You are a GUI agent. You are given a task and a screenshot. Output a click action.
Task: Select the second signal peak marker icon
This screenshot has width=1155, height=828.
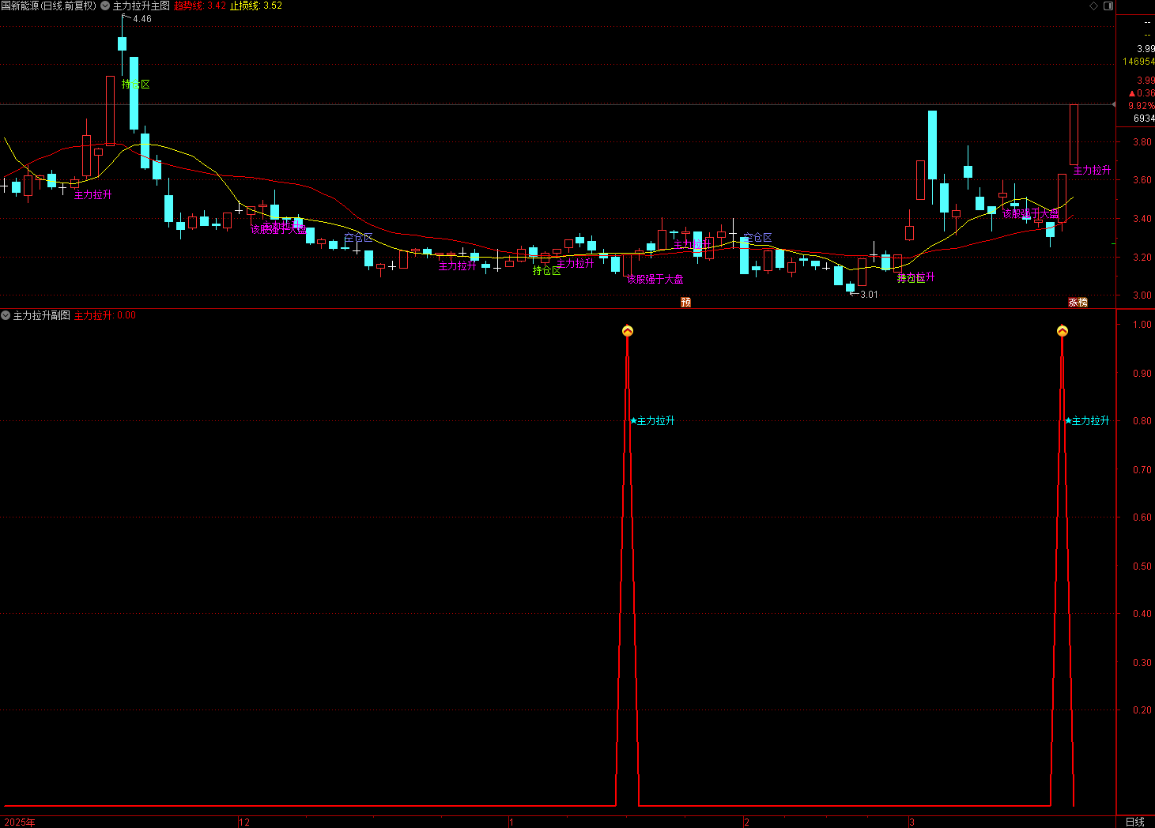pyautogui.click(x=1063, y=331)
